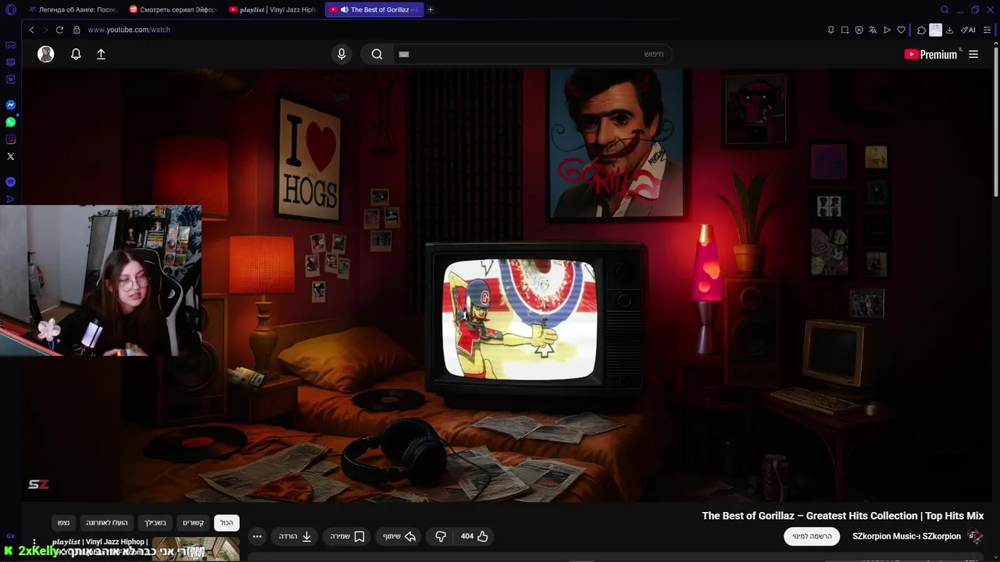The image size is (1000, 562).
Task: Open Instagram in the browser sidebar
Action: coord(11,139)
